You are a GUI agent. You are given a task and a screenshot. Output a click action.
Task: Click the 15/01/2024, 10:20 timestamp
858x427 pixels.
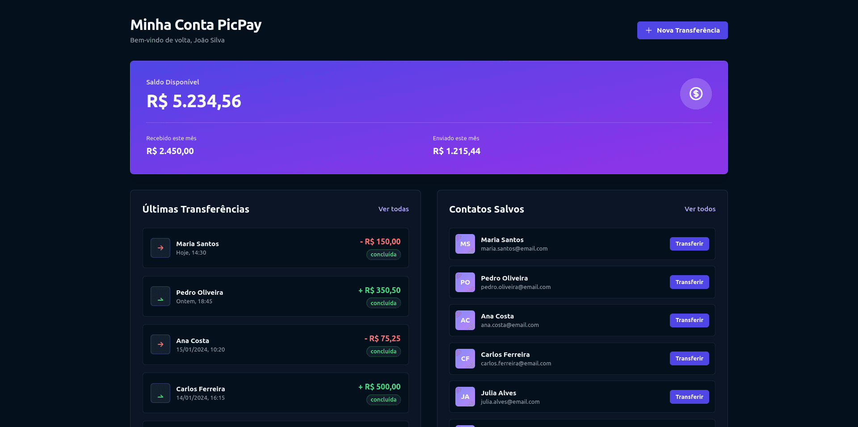201,350
